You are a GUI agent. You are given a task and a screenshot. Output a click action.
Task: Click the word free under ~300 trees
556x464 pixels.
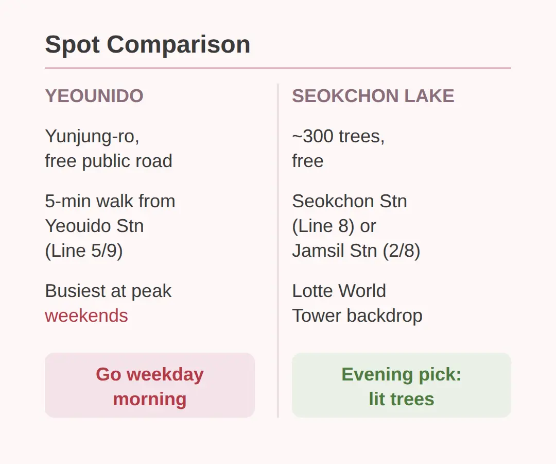[307, 161]
